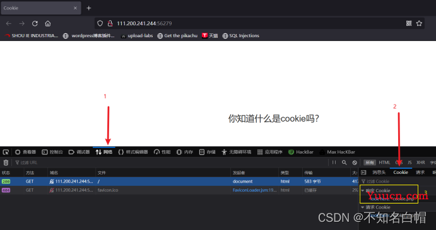Open the upload-labs bookmark

tap(137, 35)
